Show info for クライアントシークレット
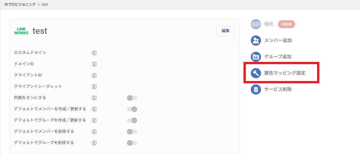 tap(94, 87)
